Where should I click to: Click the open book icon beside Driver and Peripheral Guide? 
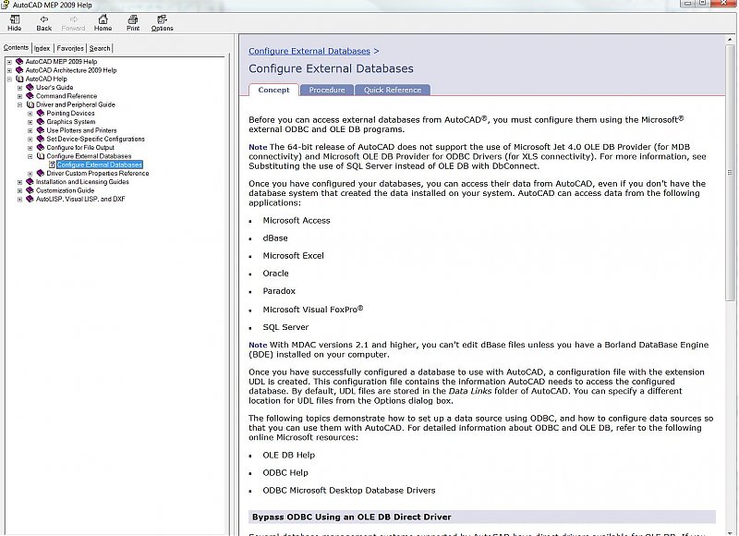pyautogui.click(x=30, y=104)
